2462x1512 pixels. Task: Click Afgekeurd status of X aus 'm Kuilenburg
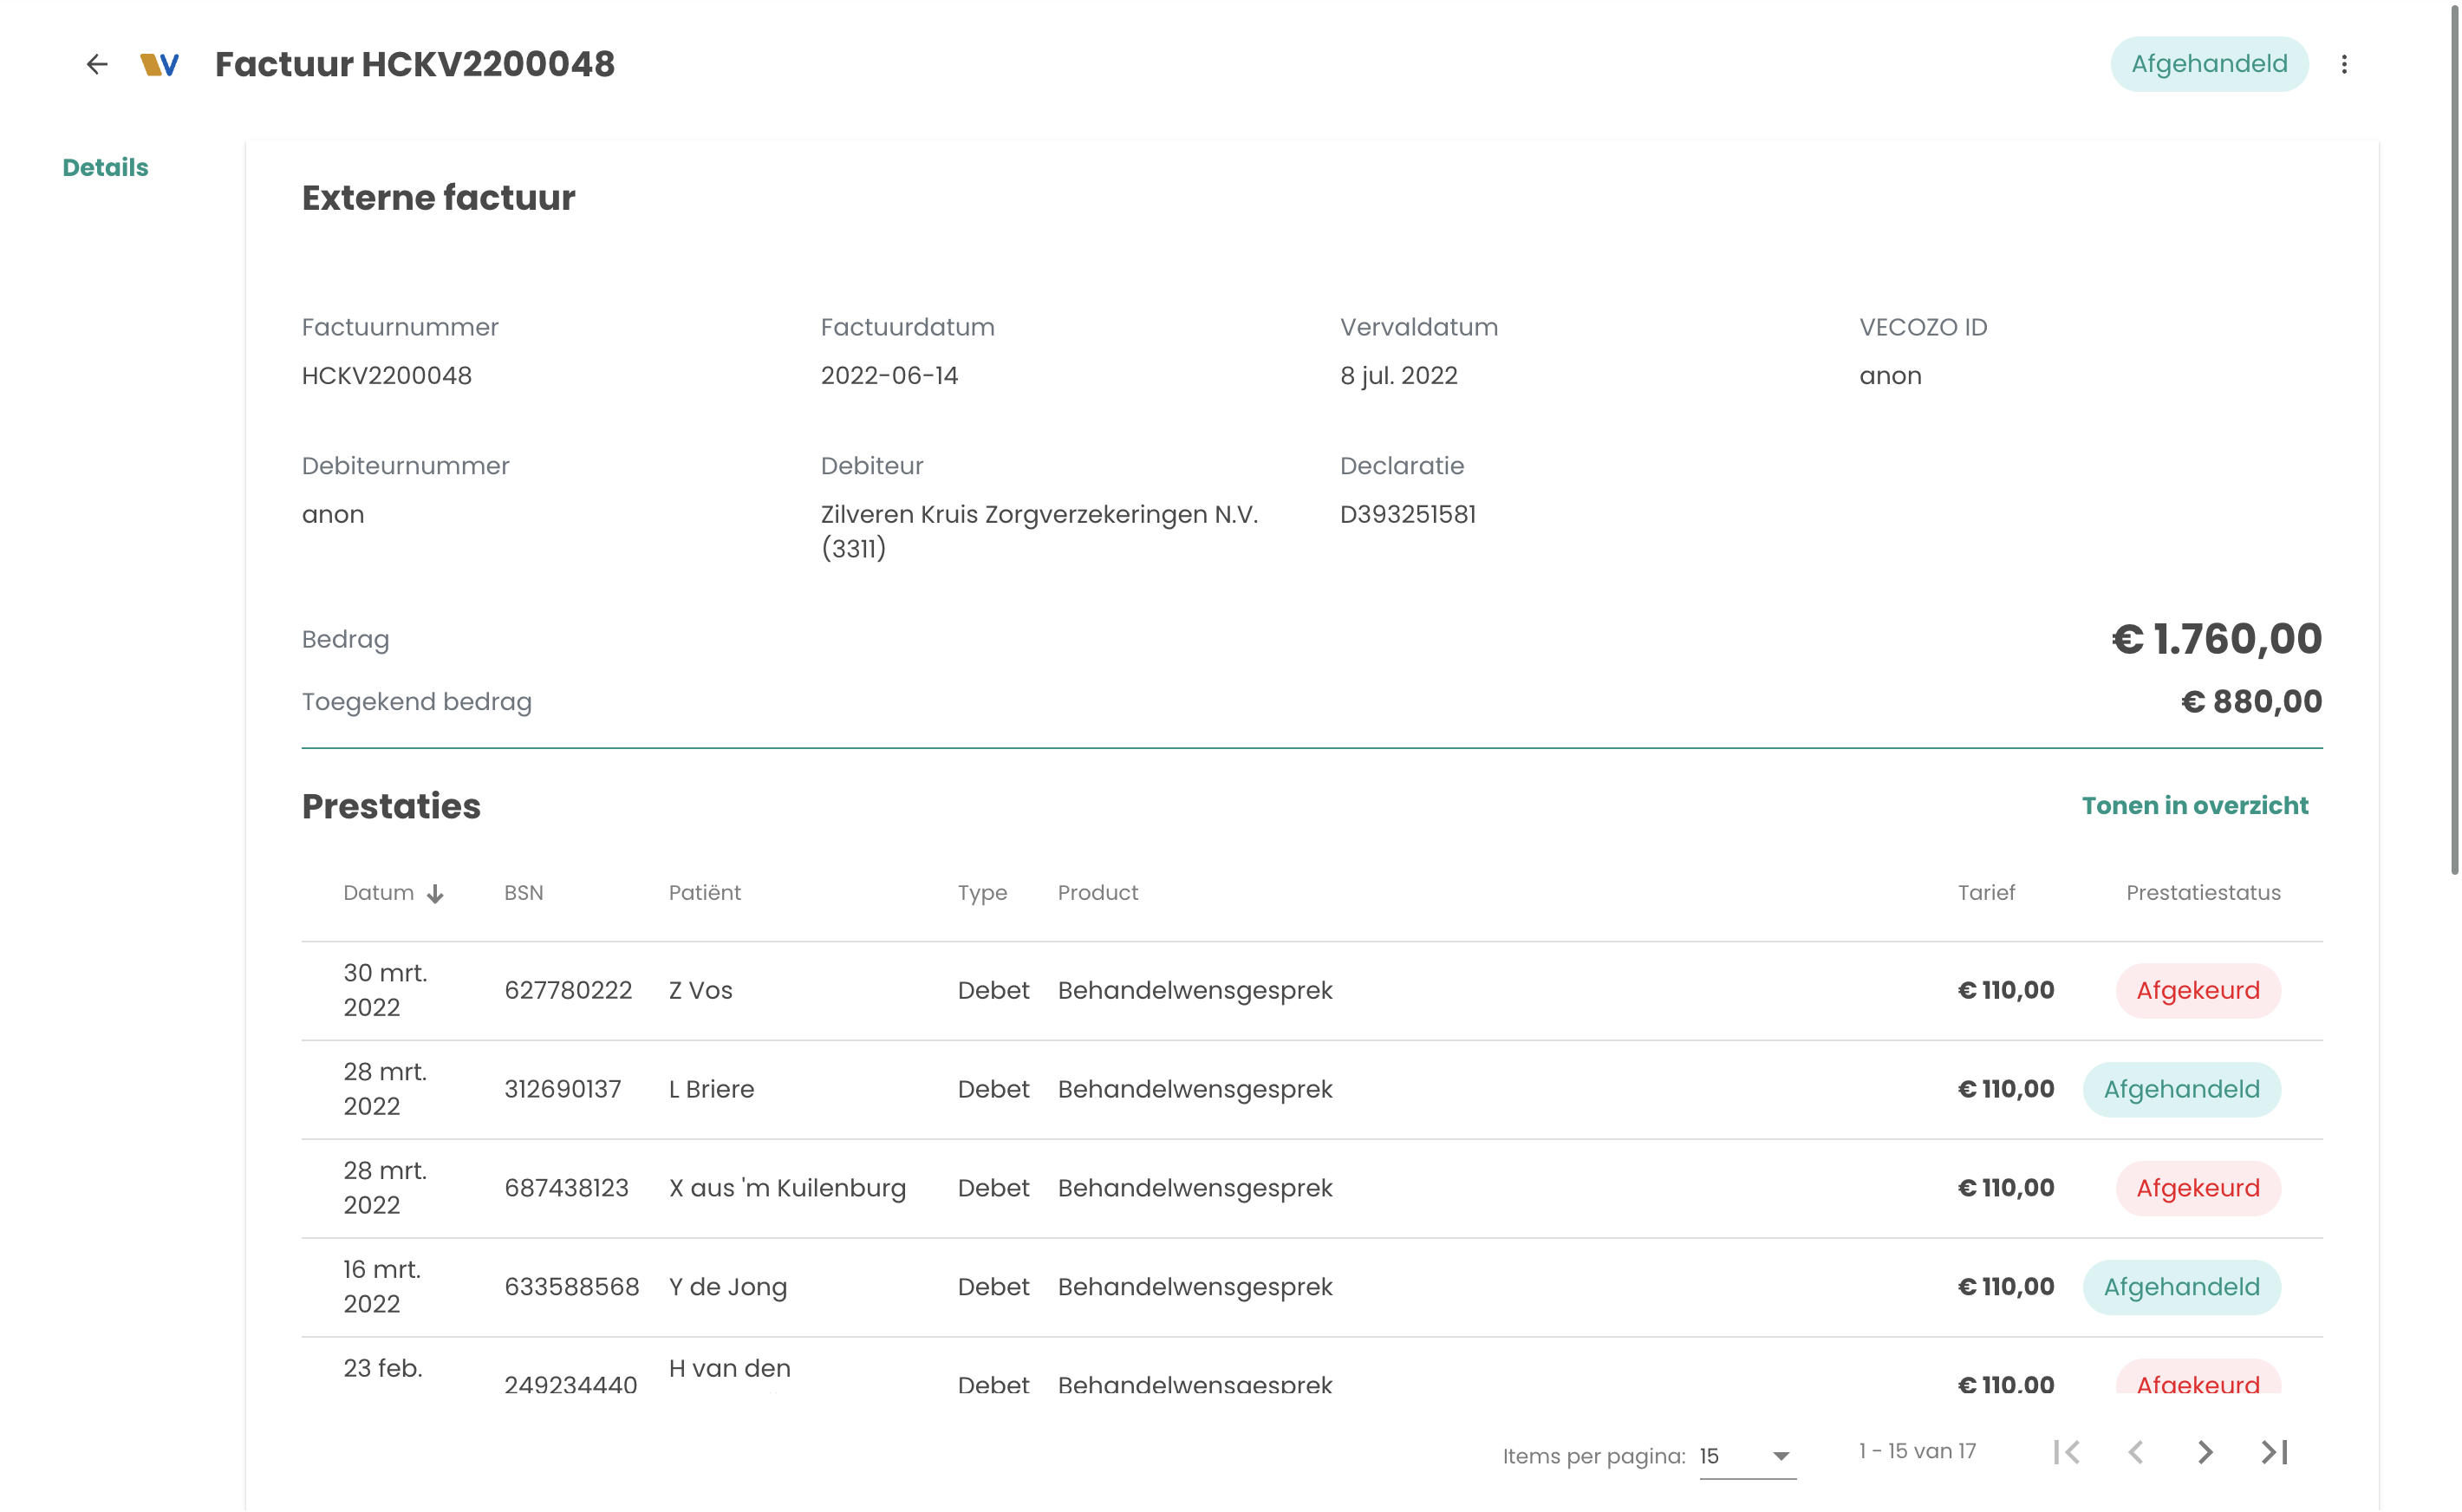pyautogui.click(x=2197, y=1187)
